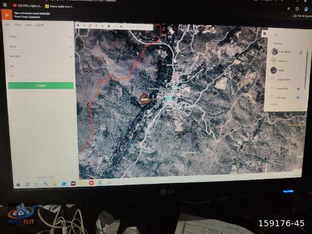
Task: Select the HGM satellite basemap thumbnail
Action: pyautogui.click(x=274, y=52)
